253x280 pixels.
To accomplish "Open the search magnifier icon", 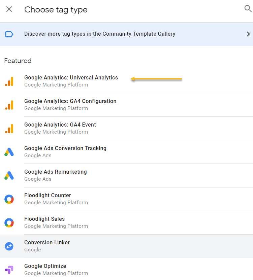I will pyautogui.click(x=248, y=9).
